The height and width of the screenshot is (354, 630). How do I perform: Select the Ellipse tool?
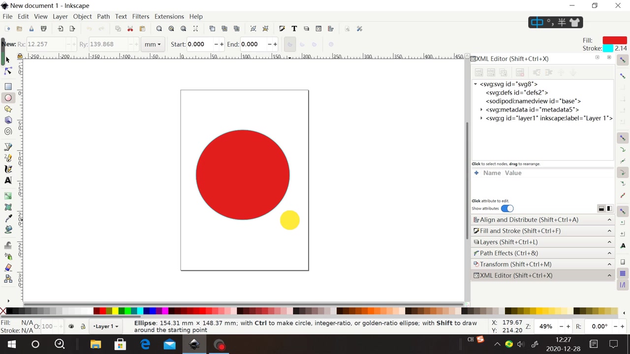click(x=8, y=98)
